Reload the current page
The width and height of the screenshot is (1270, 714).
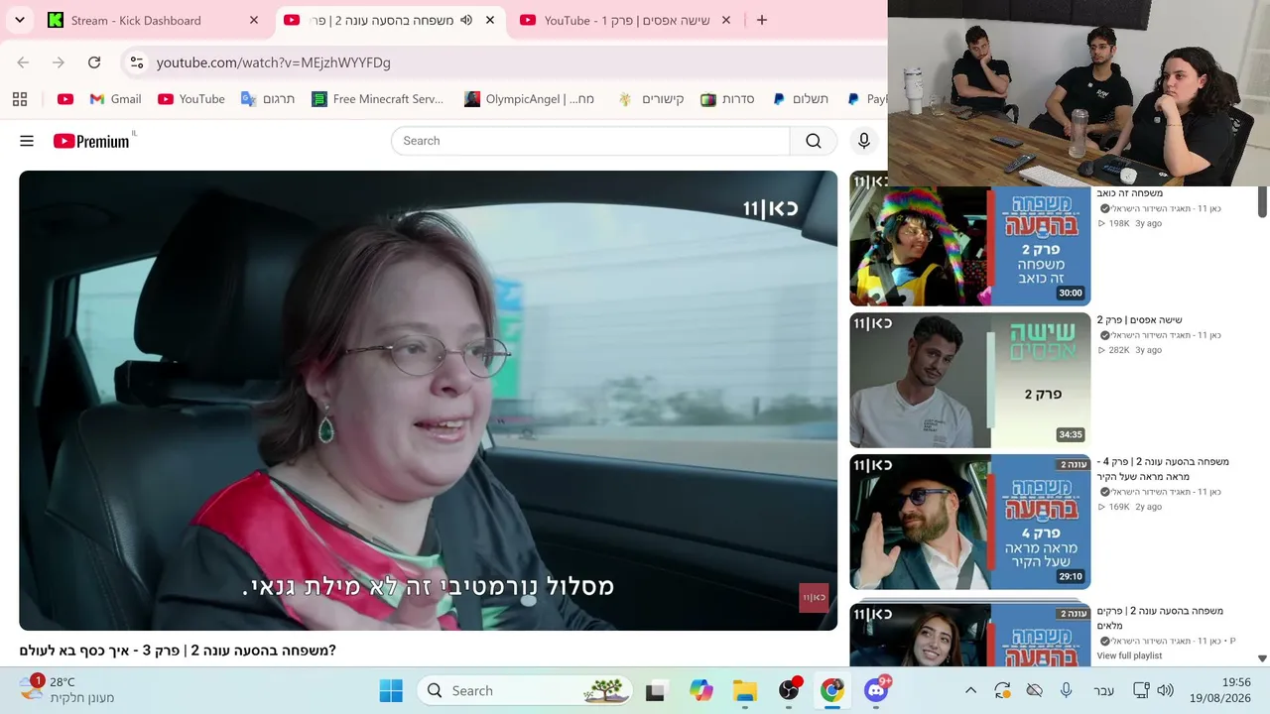pyautogui.click(x=94, y=62)
